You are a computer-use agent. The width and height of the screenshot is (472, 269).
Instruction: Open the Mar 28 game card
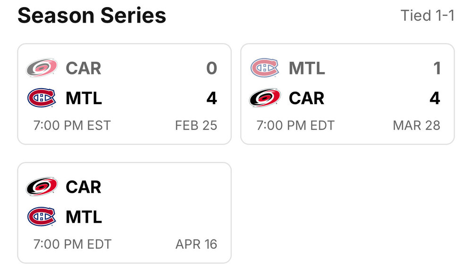(347, 94)
